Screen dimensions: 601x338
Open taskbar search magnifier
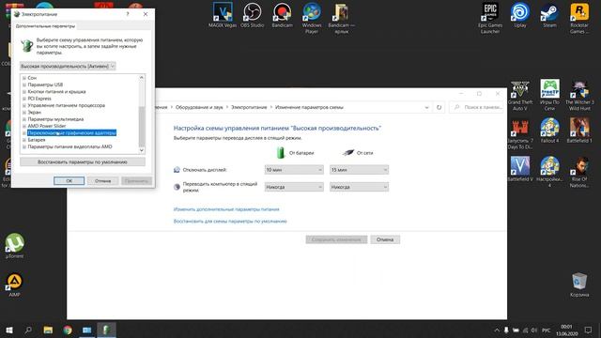[x=28, y=330]
